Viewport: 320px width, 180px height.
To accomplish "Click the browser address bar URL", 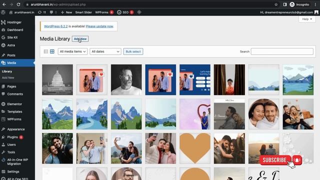I will pos(58,4).
